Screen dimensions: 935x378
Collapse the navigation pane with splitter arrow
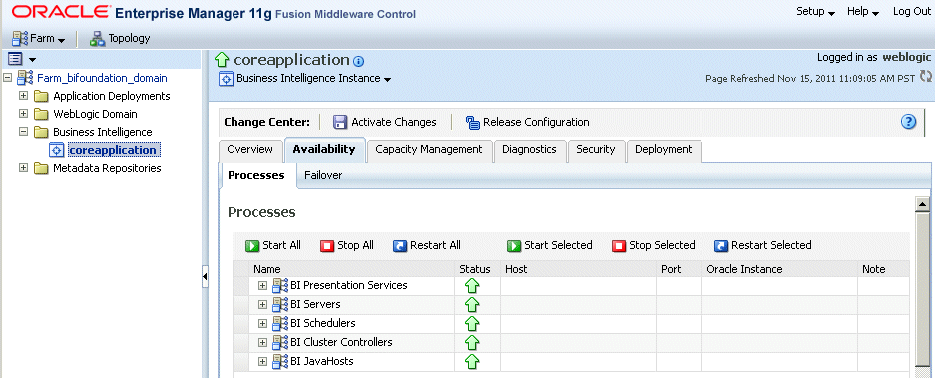[x=205, y=277]
